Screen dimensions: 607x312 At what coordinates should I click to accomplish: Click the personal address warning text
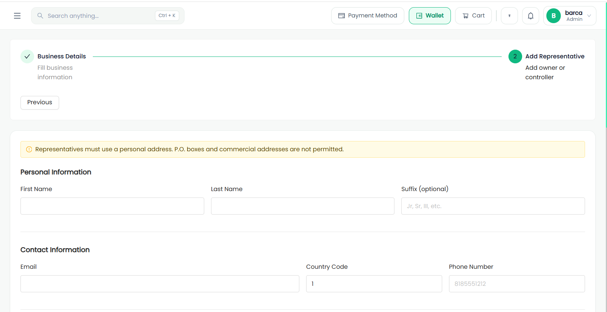(189, 149)
